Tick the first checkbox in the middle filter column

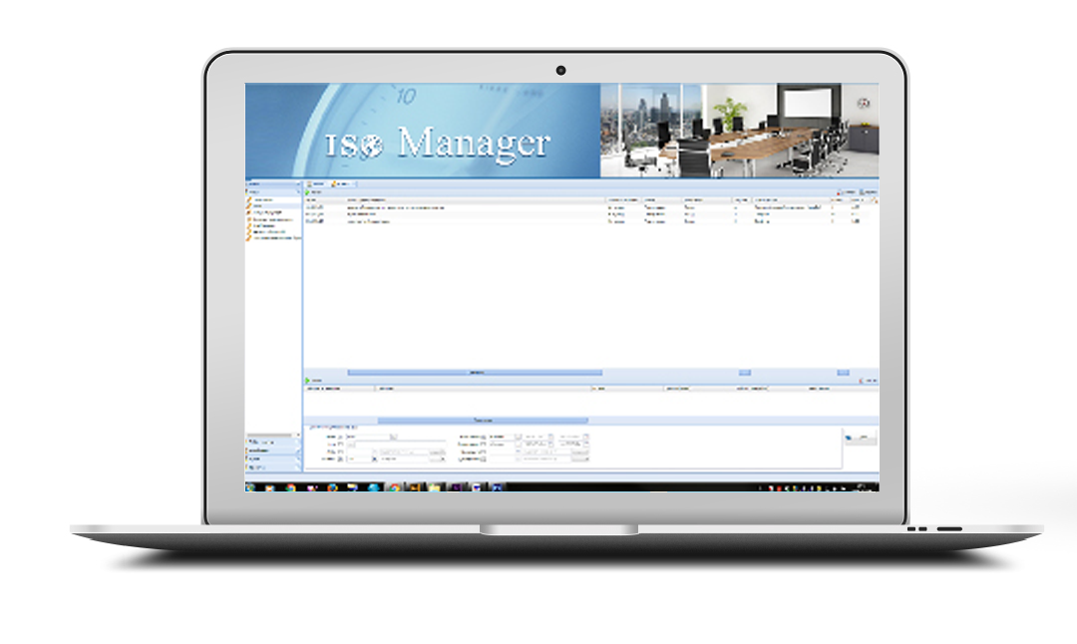pyautogui.click(x=483, y=437)
